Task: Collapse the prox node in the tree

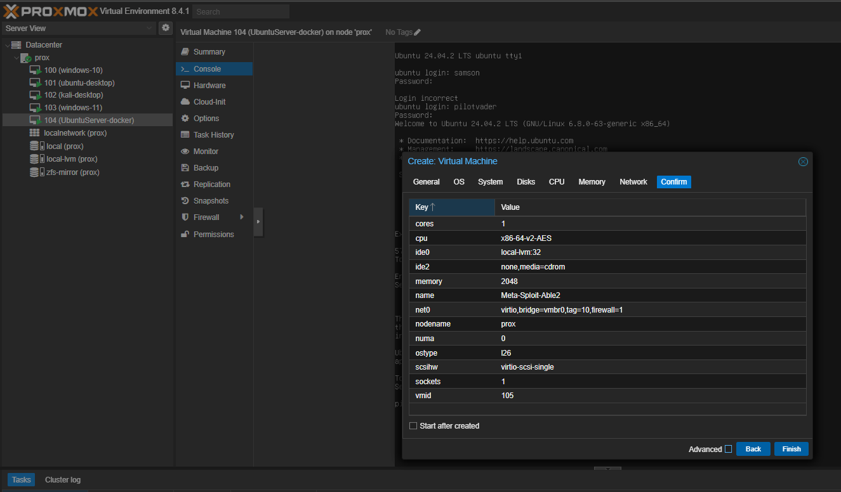Action: [17, 57]
